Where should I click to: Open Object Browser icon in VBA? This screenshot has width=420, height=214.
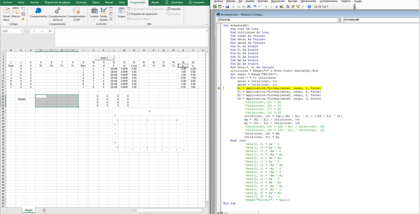(298, 7)
